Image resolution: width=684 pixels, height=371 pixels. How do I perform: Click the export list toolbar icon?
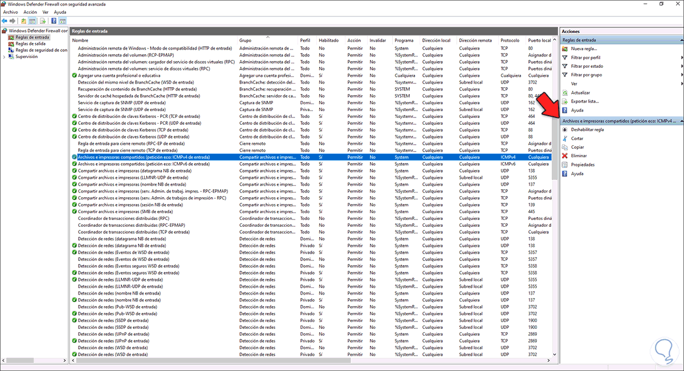[x=43, y=21]
